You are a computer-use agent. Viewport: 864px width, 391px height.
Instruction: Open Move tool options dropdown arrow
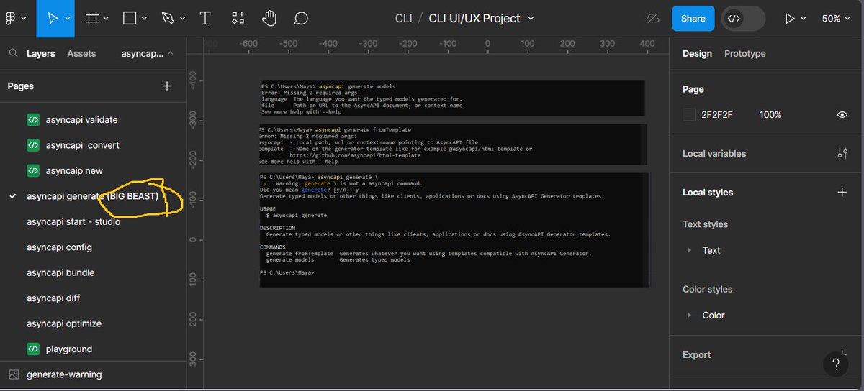68,19
